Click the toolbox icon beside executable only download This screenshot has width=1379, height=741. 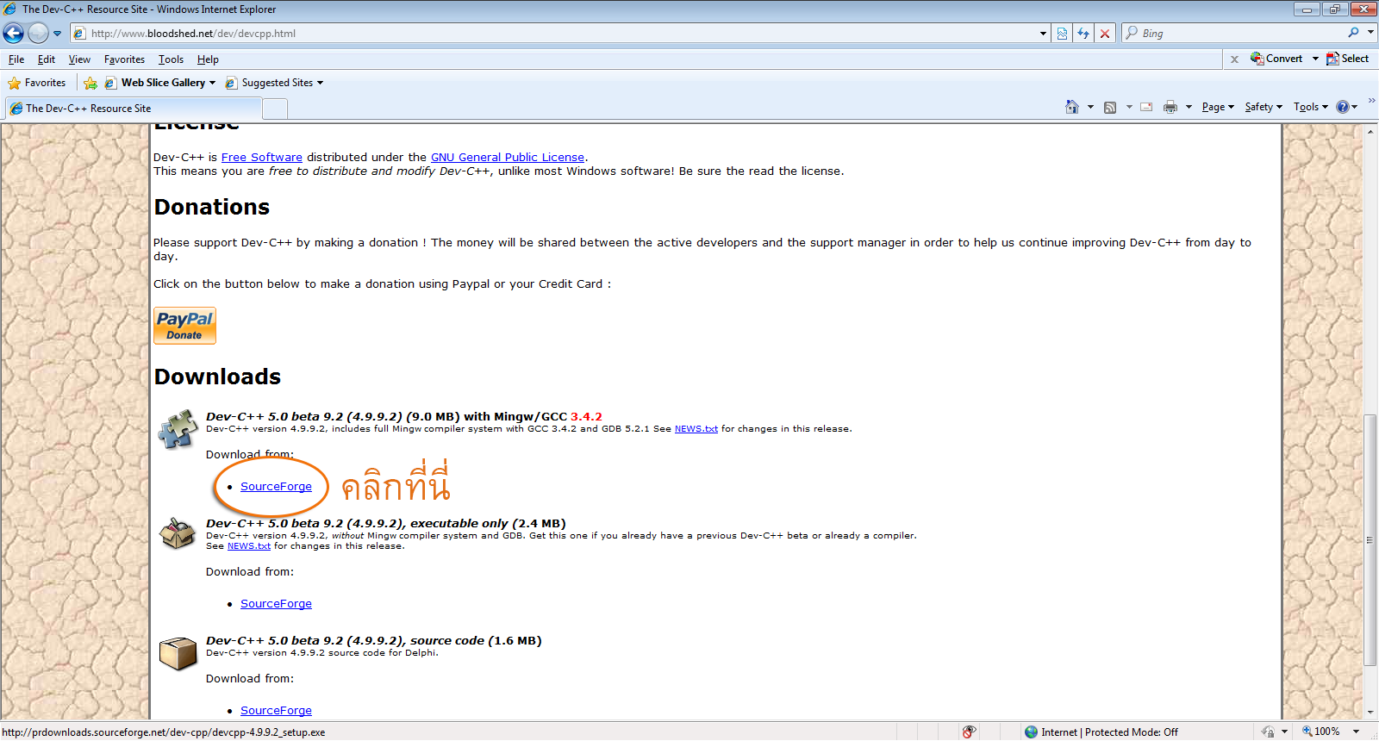[178, 533]
